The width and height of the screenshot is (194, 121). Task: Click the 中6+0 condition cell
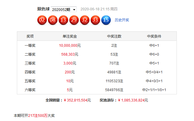point(154,54)
